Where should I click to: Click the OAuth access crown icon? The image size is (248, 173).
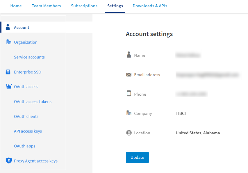click(9, 86)
